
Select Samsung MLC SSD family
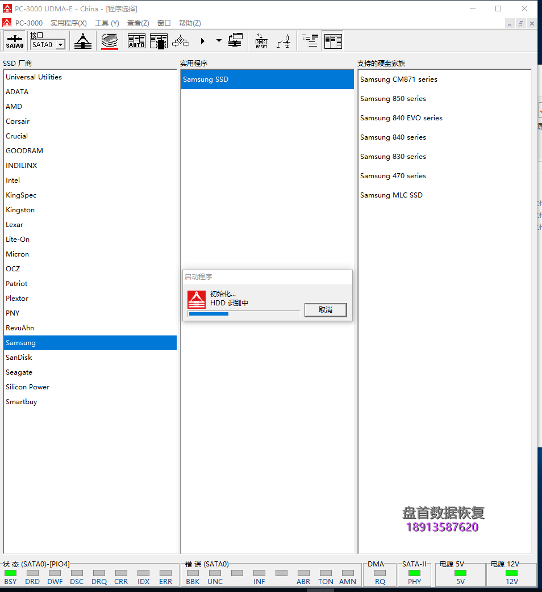444,195
